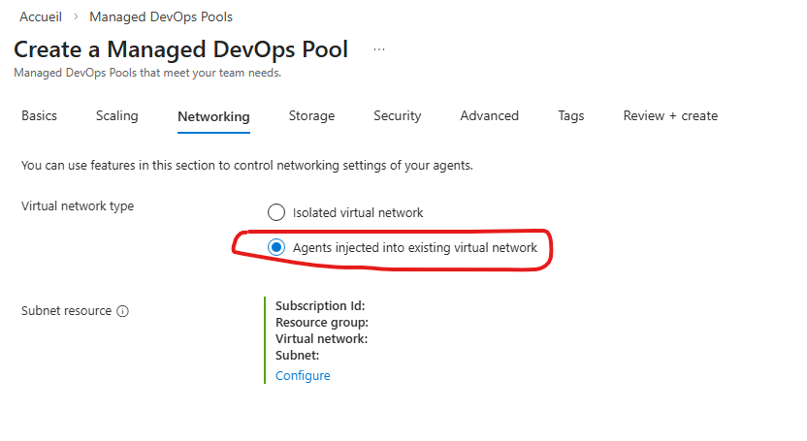Select the Networking tab
Viewport: 807px width, 441px height.
(213, 116)
